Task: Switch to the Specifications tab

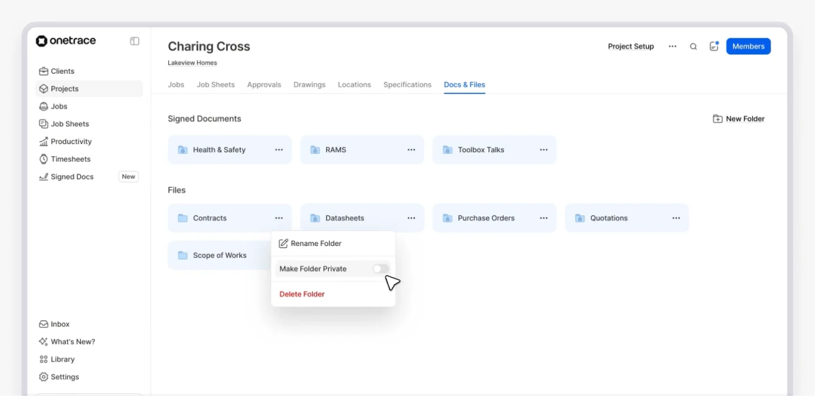Action: click(x=407, y=85)
